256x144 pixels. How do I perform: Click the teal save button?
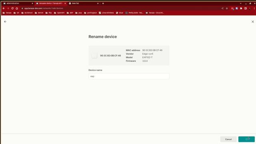point(246,139)
